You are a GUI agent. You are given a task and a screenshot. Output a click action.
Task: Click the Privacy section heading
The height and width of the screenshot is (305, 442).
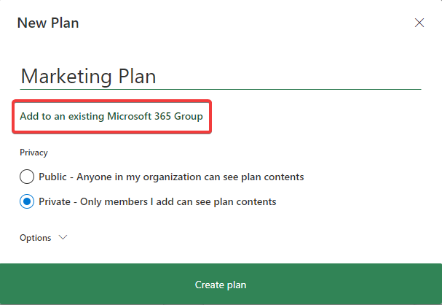tap(33, 152)
